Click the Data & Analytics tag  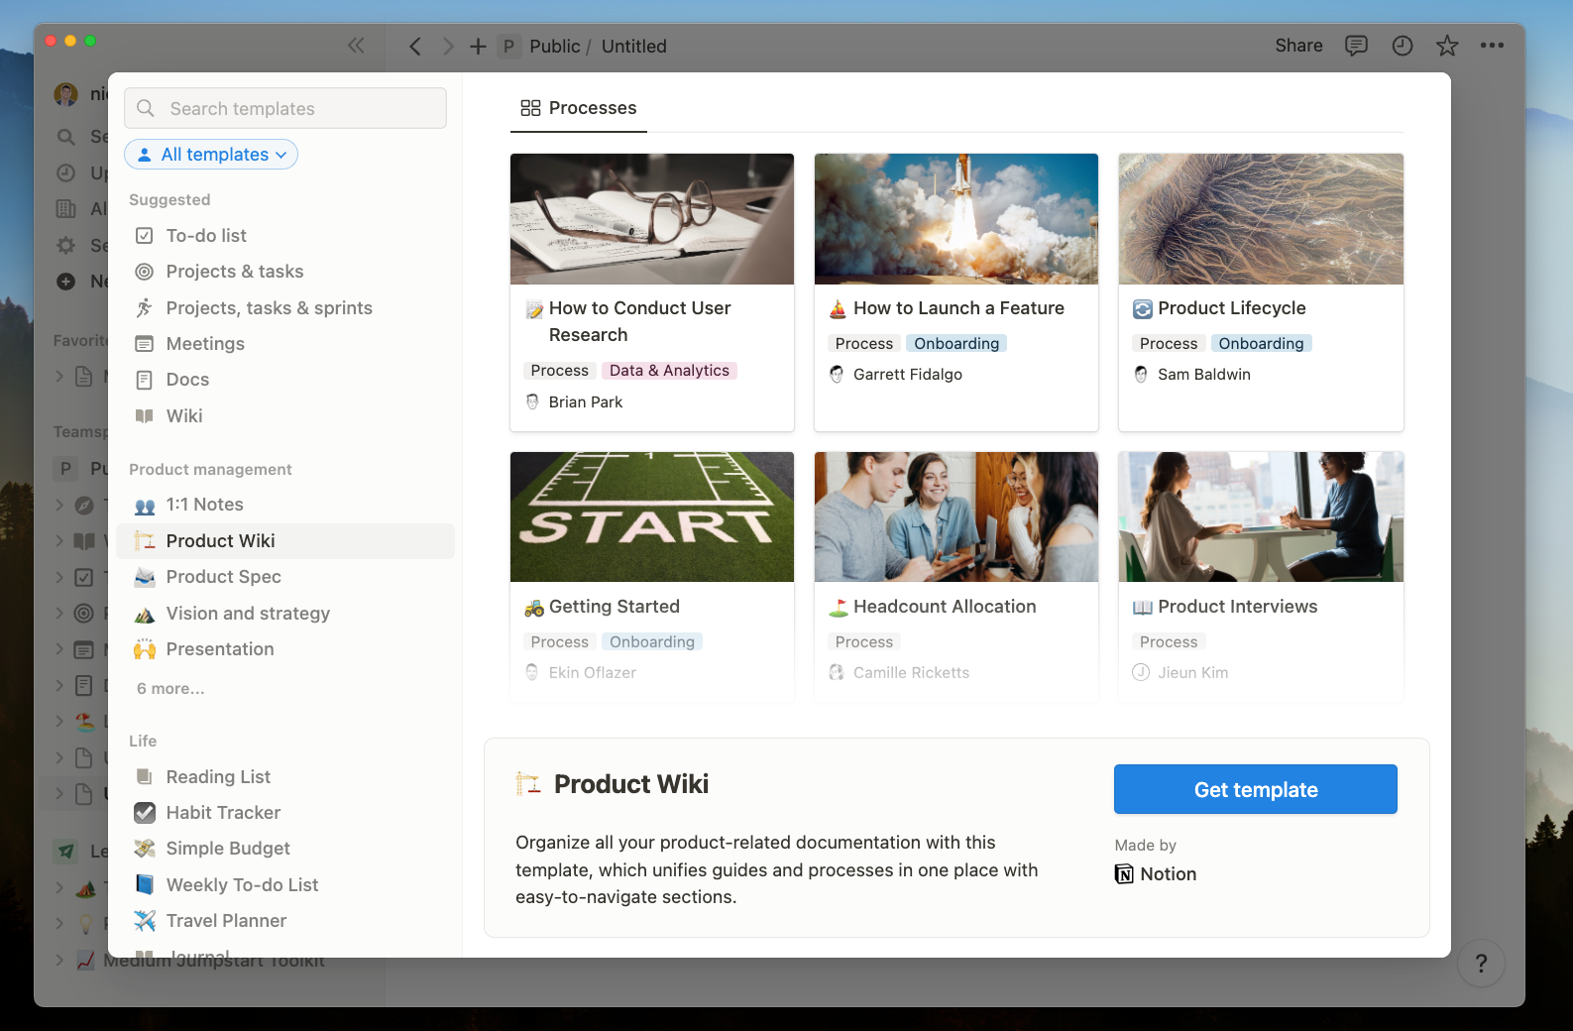pos(669,371)
